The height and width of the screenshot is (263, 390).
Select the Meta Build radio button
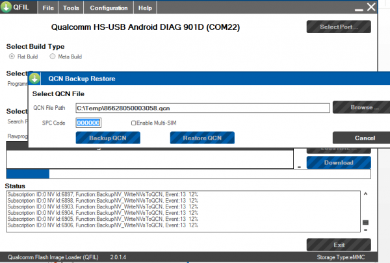[53, 56]
